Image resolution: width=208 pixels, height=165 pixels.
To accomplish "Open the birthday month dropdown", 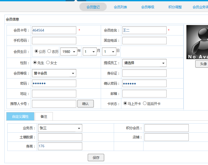I will pyautogui.click(x=90, y=52).
